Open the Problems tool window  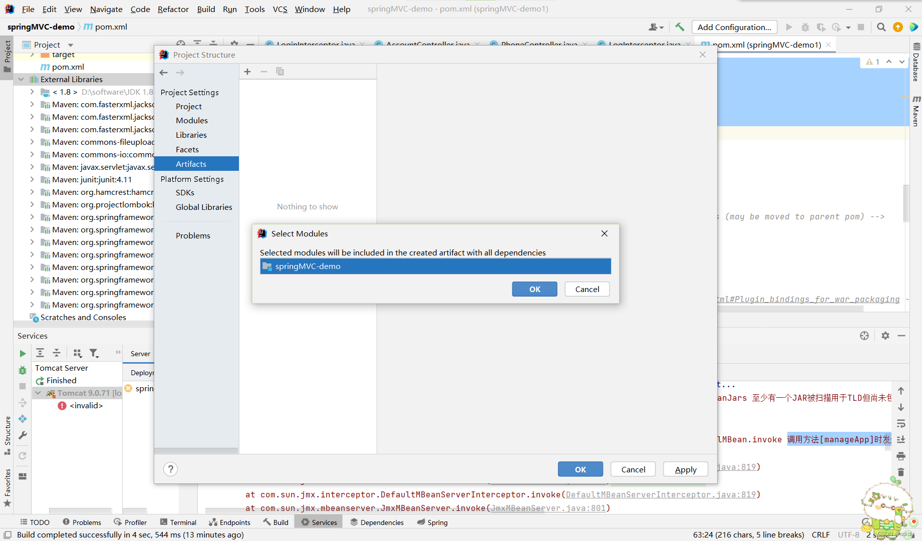click(82, 522)
